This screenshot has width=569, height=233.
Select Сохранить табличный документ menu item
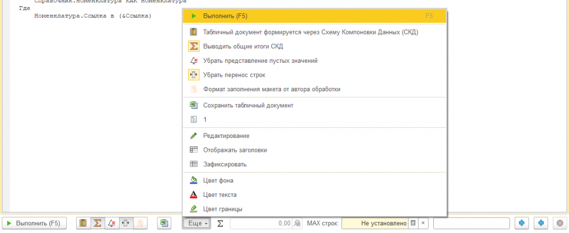pyautogui.click(x=248, y=105)
